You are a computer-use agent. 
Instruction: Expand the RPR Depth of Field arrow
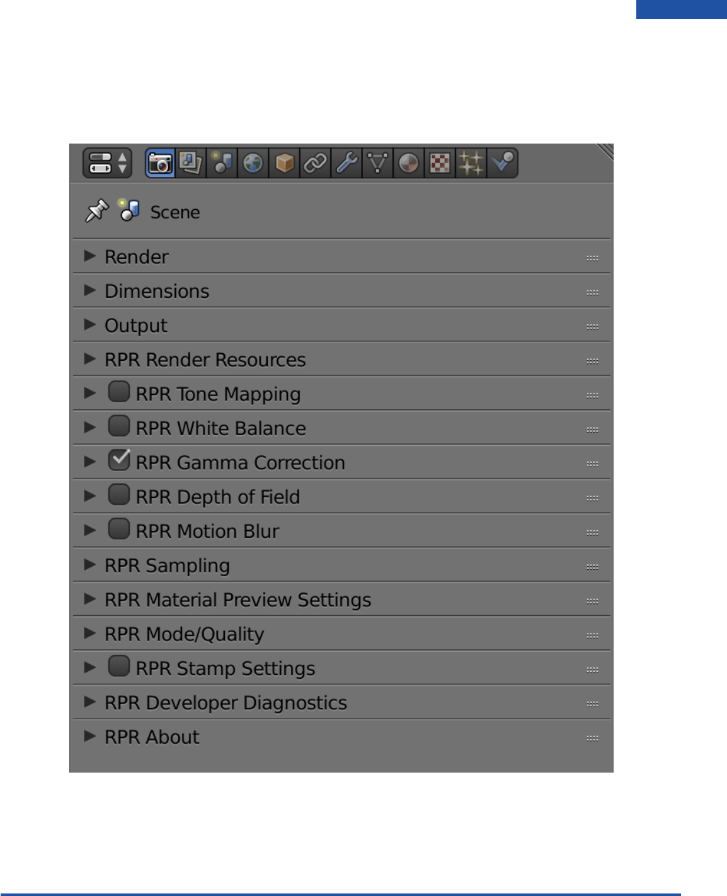tap(90, 496)
